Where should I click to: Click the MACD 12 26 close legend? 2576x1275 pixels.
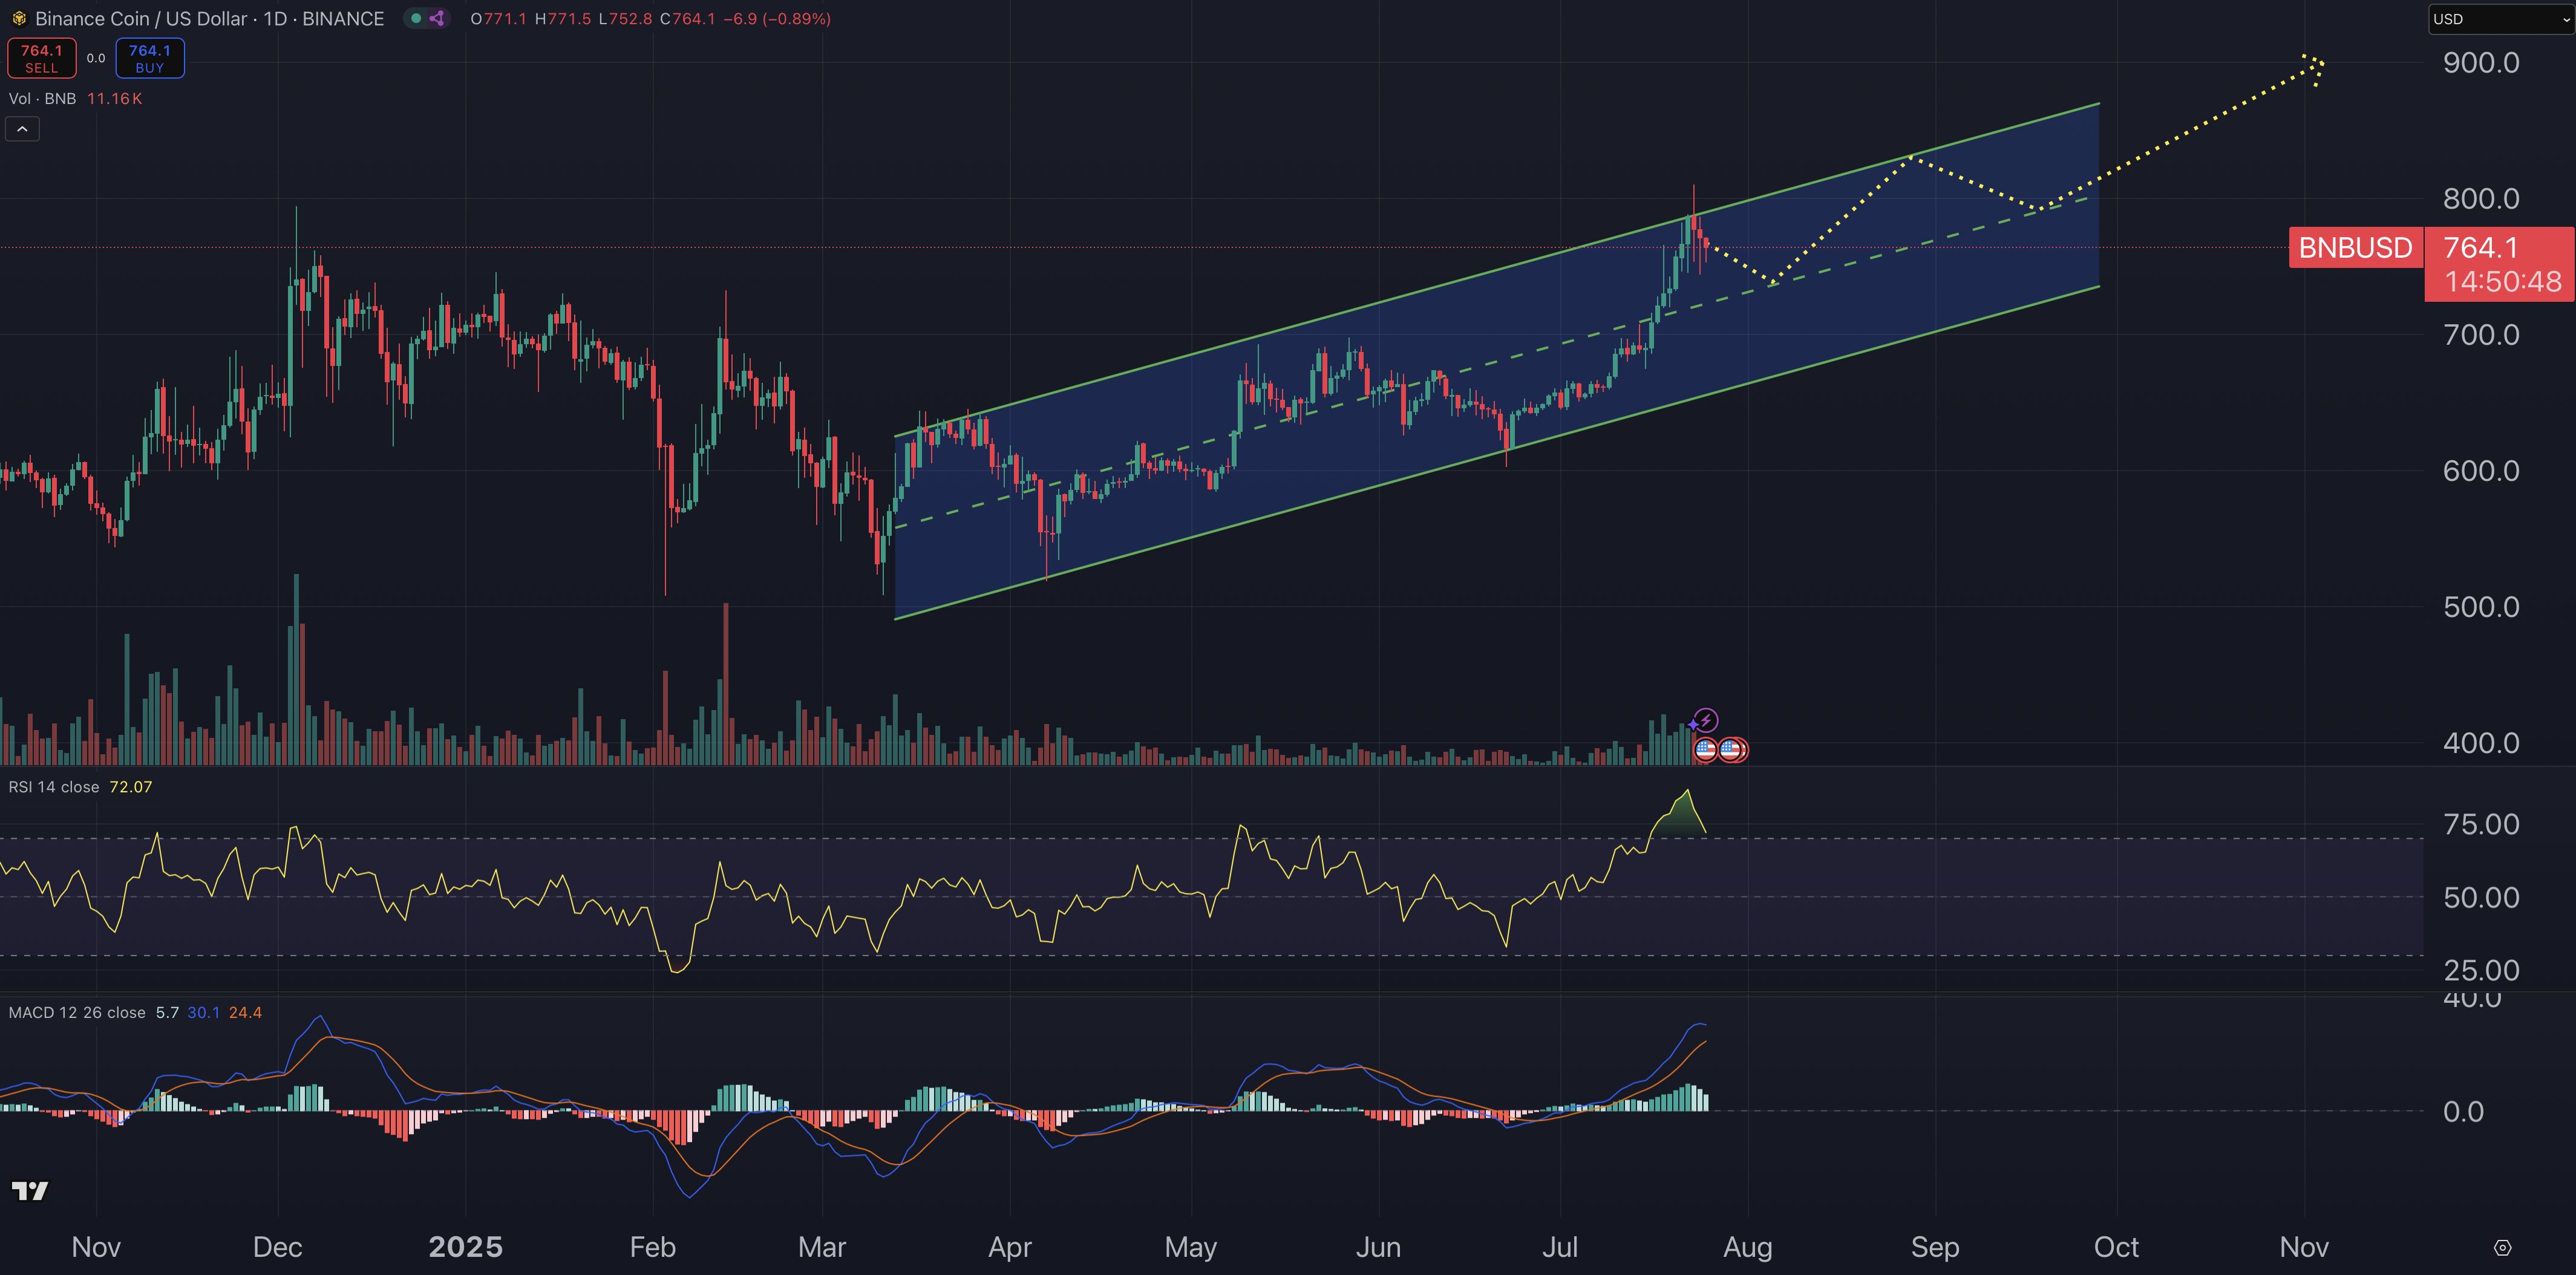77,1012
